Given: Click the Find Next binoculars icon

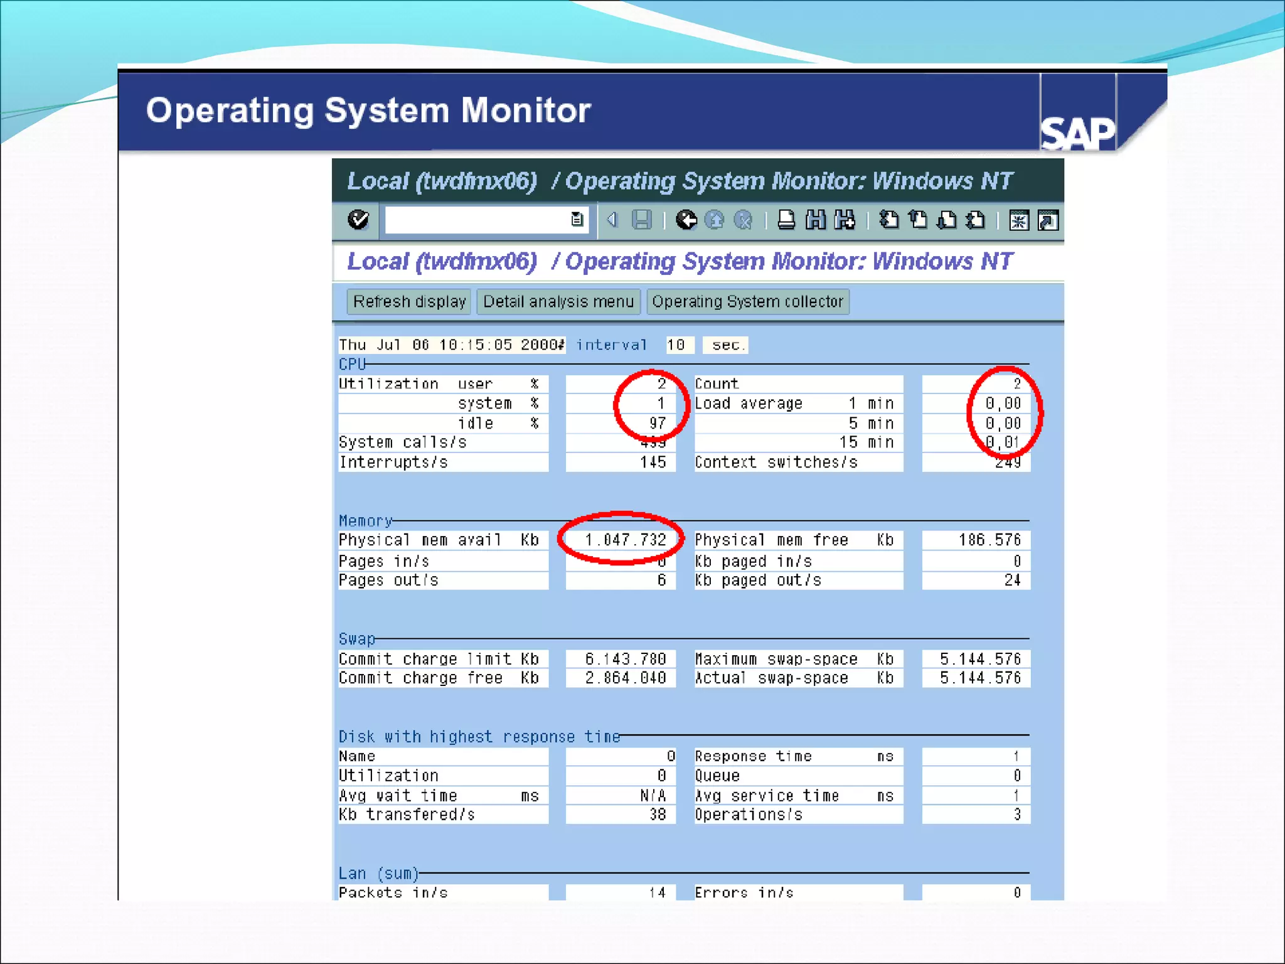Looking at the screenshot, I should point(845,220).
